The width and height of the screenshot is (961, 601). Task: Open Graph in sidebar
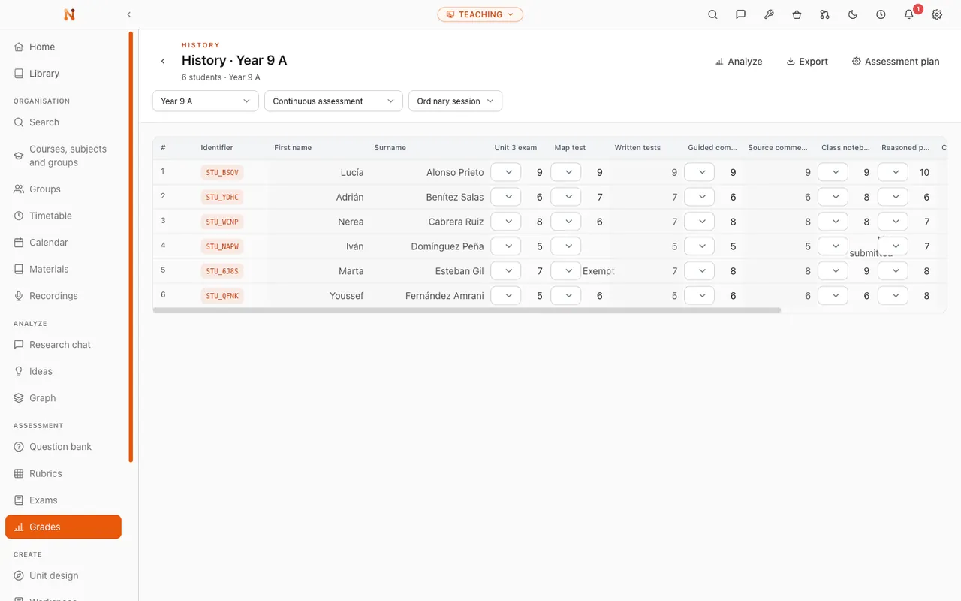(x=63, y=398)
